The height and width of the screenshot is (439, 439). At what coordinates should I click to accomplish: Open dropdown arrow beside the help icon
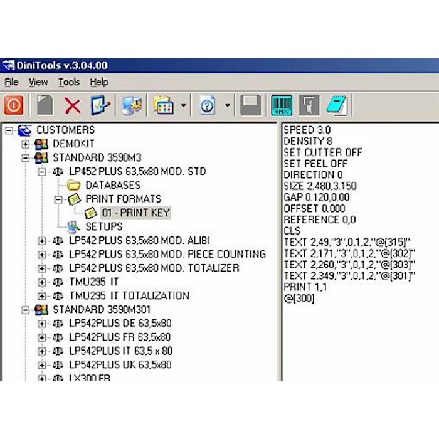pos(228,106)
